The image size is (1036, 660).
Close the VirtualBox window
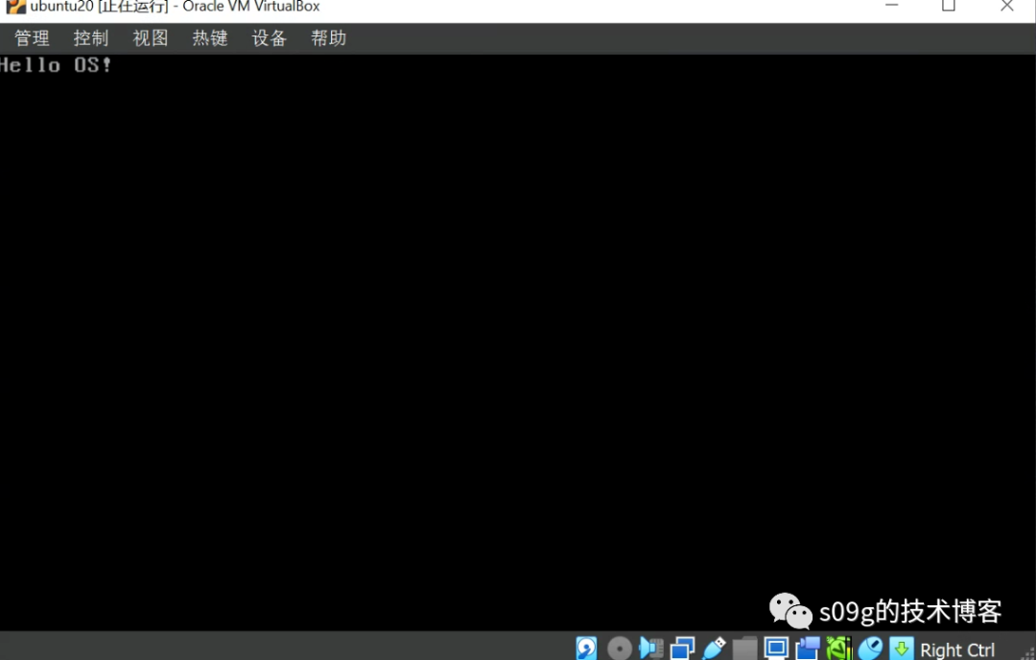click(1006, 6)
